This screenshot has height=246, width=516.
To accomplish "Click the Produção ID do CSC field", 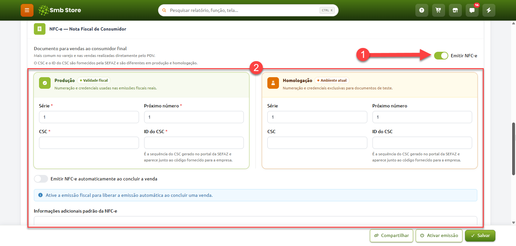I will 194,143.
